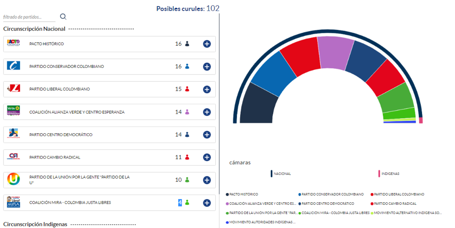Click seat count 16 for Pacto Histórico
The width and height of the screenshot is (455, 228).
[x=178, y=44]
